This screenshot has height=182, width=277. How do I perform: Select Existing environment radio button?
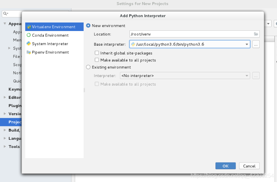[x=88, y=67]
